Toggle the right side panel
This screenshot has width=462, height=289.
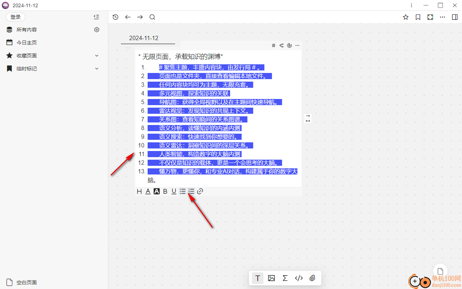[x=455, y=17]
